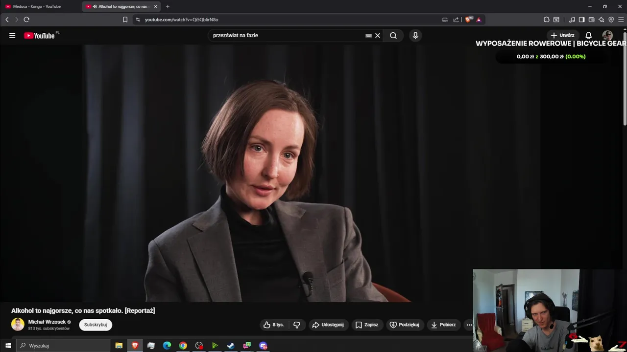Go back with browser back arrow

7,20
